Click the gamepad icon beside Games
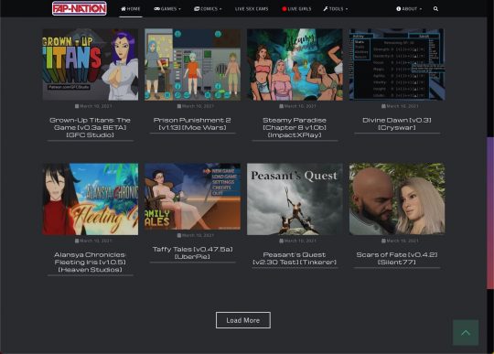The width and height of the screenshot is (494, 354). coord(156,9)
